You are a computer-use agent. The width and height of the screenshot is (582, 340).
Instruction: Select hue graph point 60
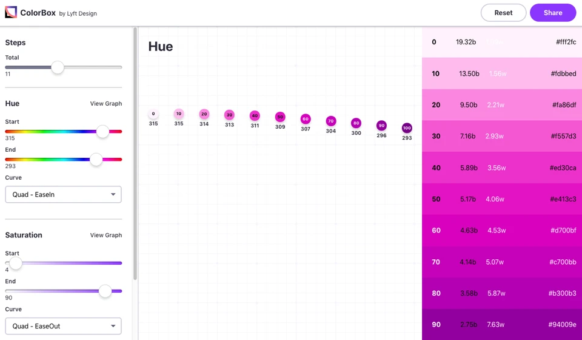[x=306, y=119]
